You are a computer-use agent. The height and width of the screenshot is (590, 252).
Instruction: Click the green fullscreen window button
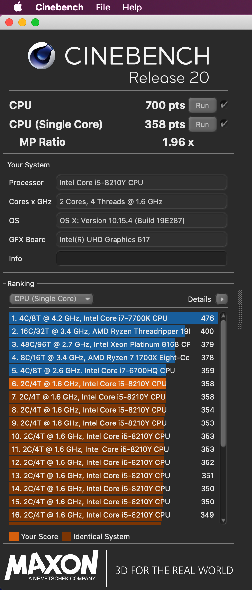35,22
